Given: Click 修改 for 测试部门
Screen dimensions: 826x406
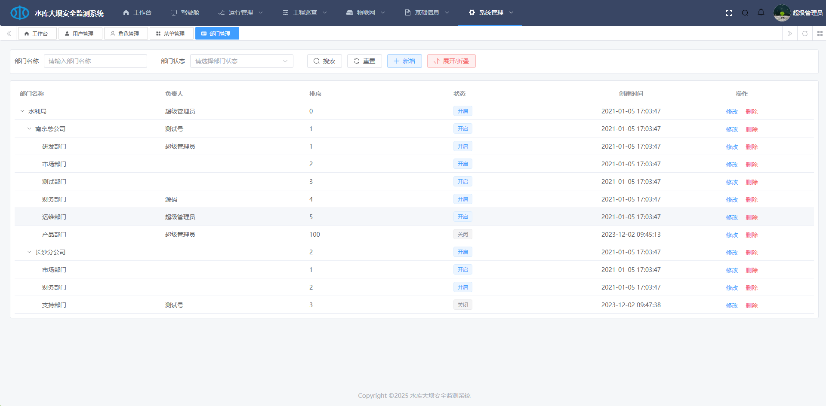Looking at the screenshot, I should [x=732, y=182].
